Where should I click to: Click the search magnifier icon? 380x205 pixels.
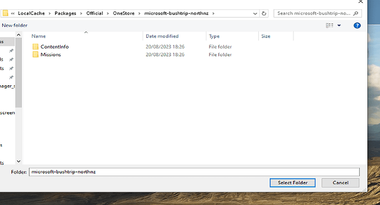pos(356,14)
